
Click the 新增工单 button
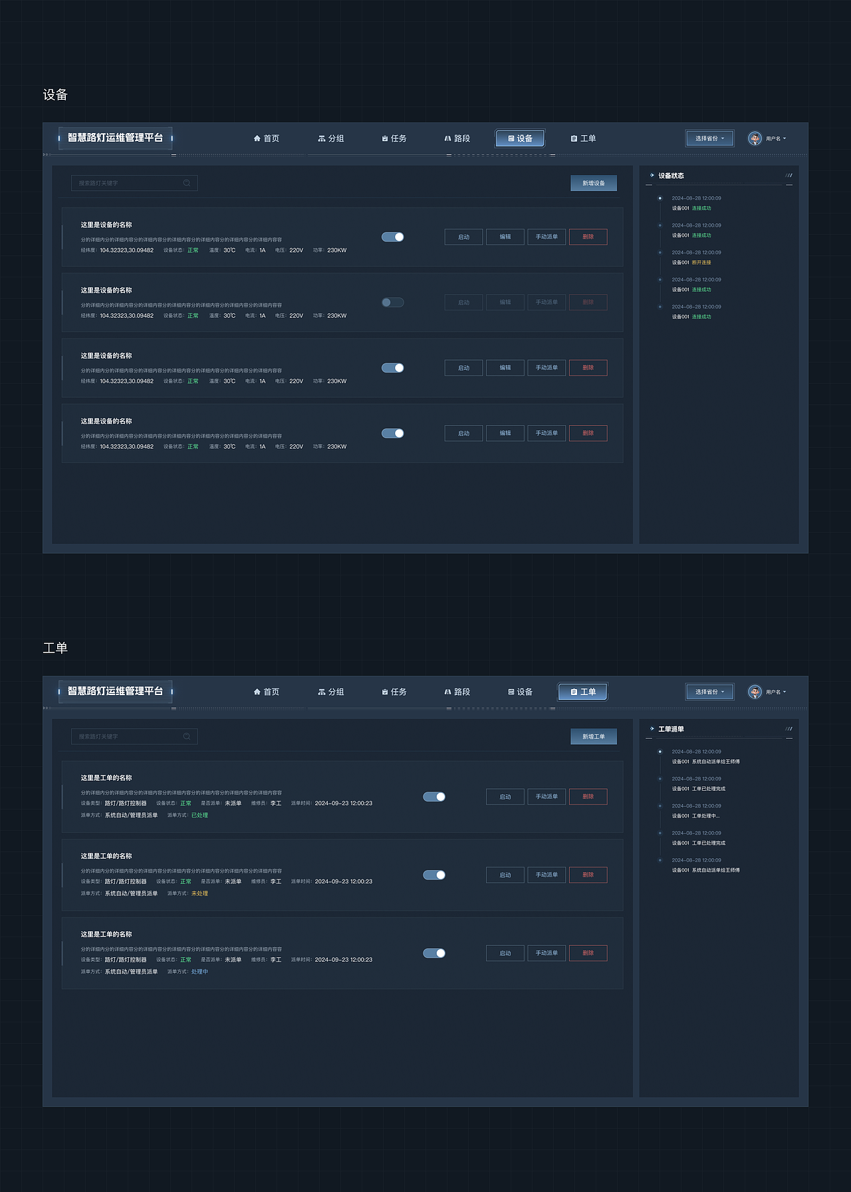pyautogui.click(x=594, y=736)
